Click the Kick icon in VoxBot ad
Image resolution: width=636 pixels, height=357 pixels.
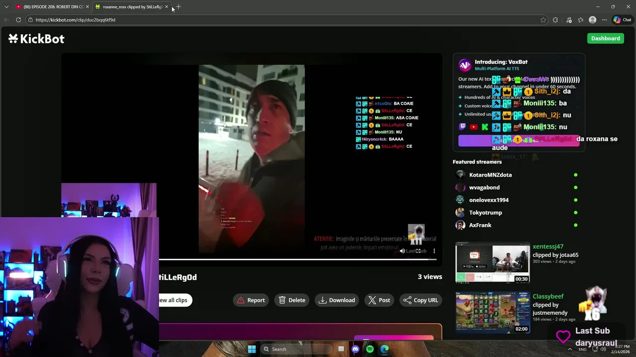485,127
